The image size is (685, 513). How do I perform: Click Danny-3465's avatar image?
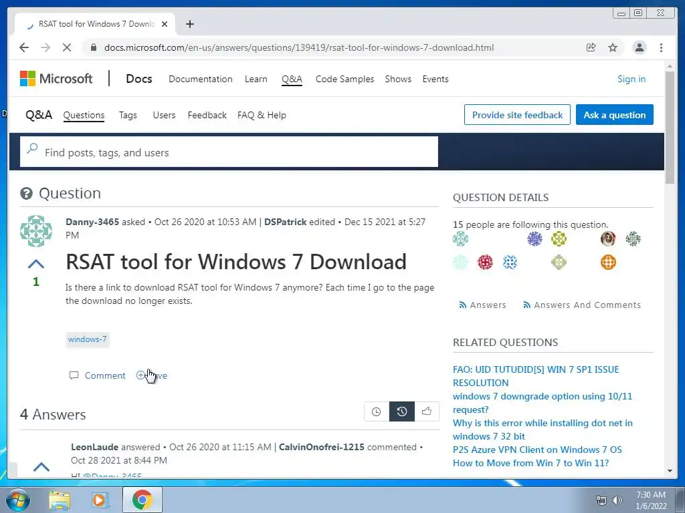(36, 230)
